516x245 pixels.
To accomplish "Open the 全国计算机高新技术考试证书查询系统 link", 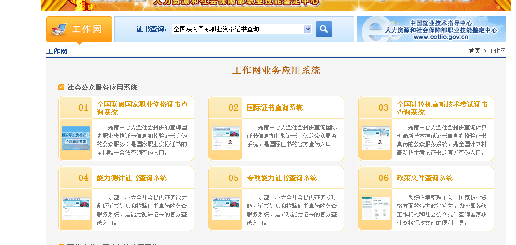I will click(x=442, y=108).
